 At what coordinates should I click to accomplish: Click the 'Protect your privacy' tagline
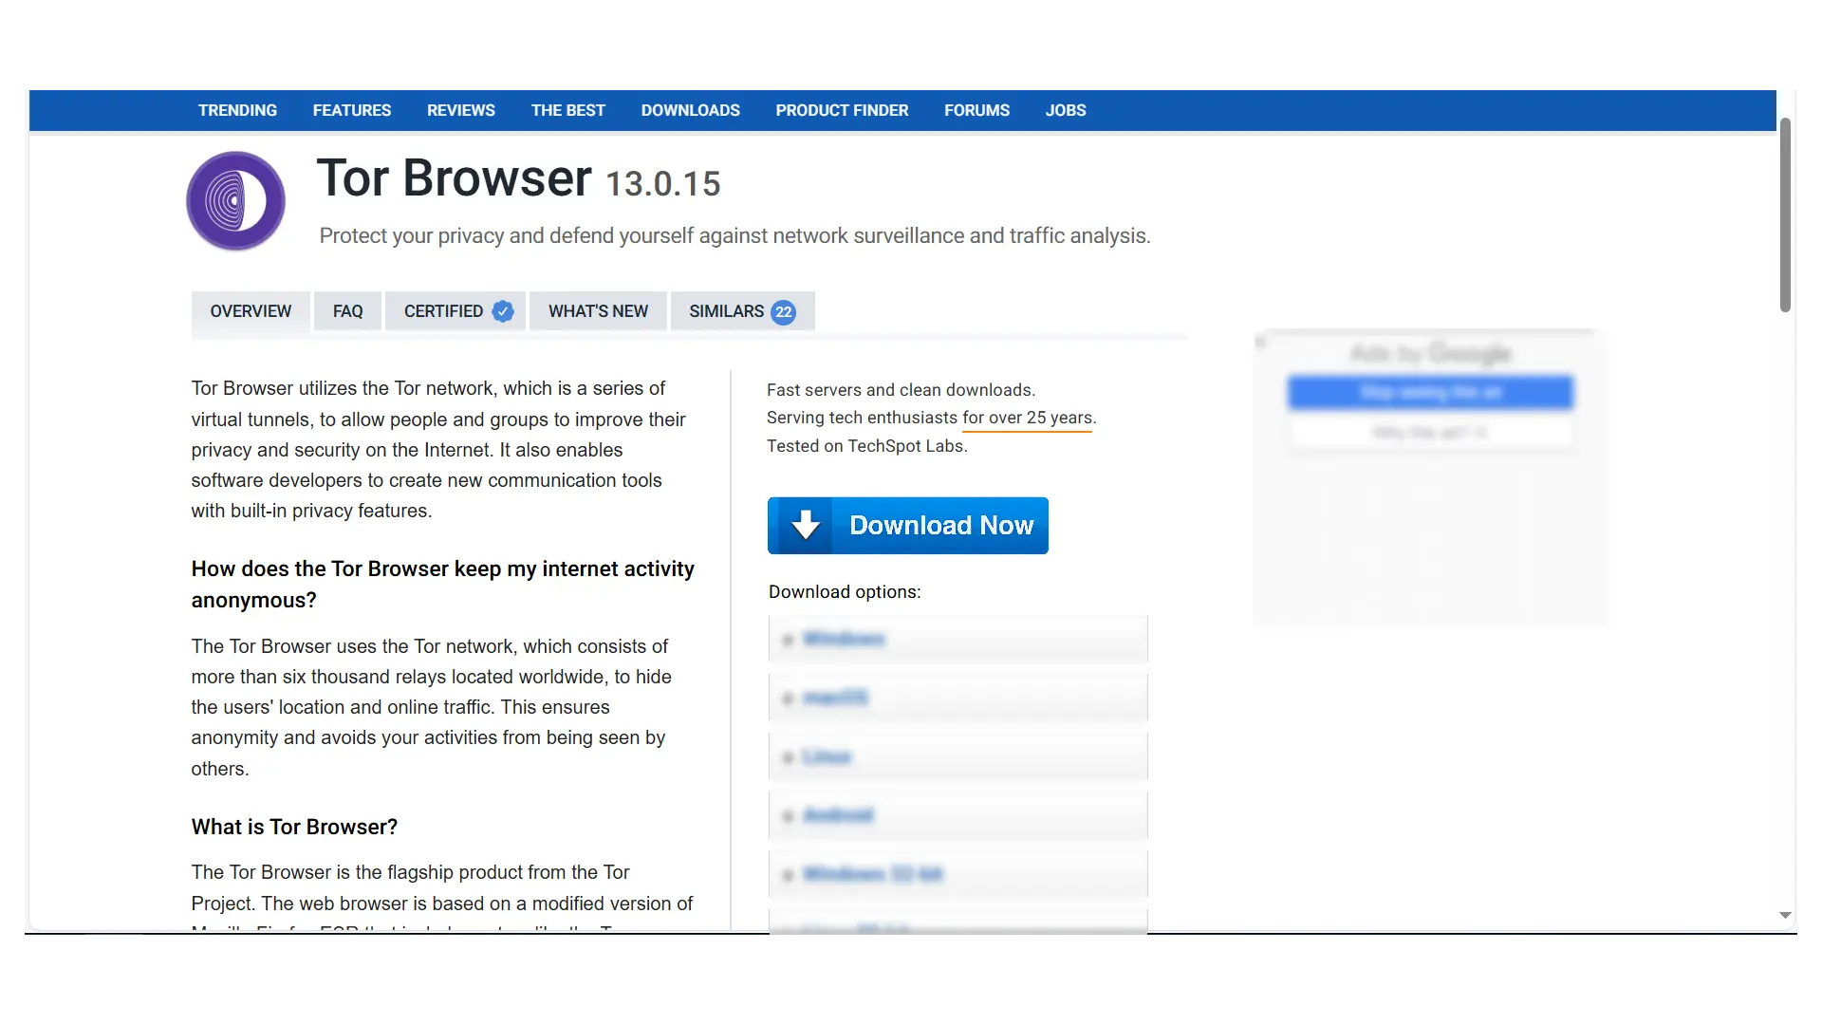[734, 235]
